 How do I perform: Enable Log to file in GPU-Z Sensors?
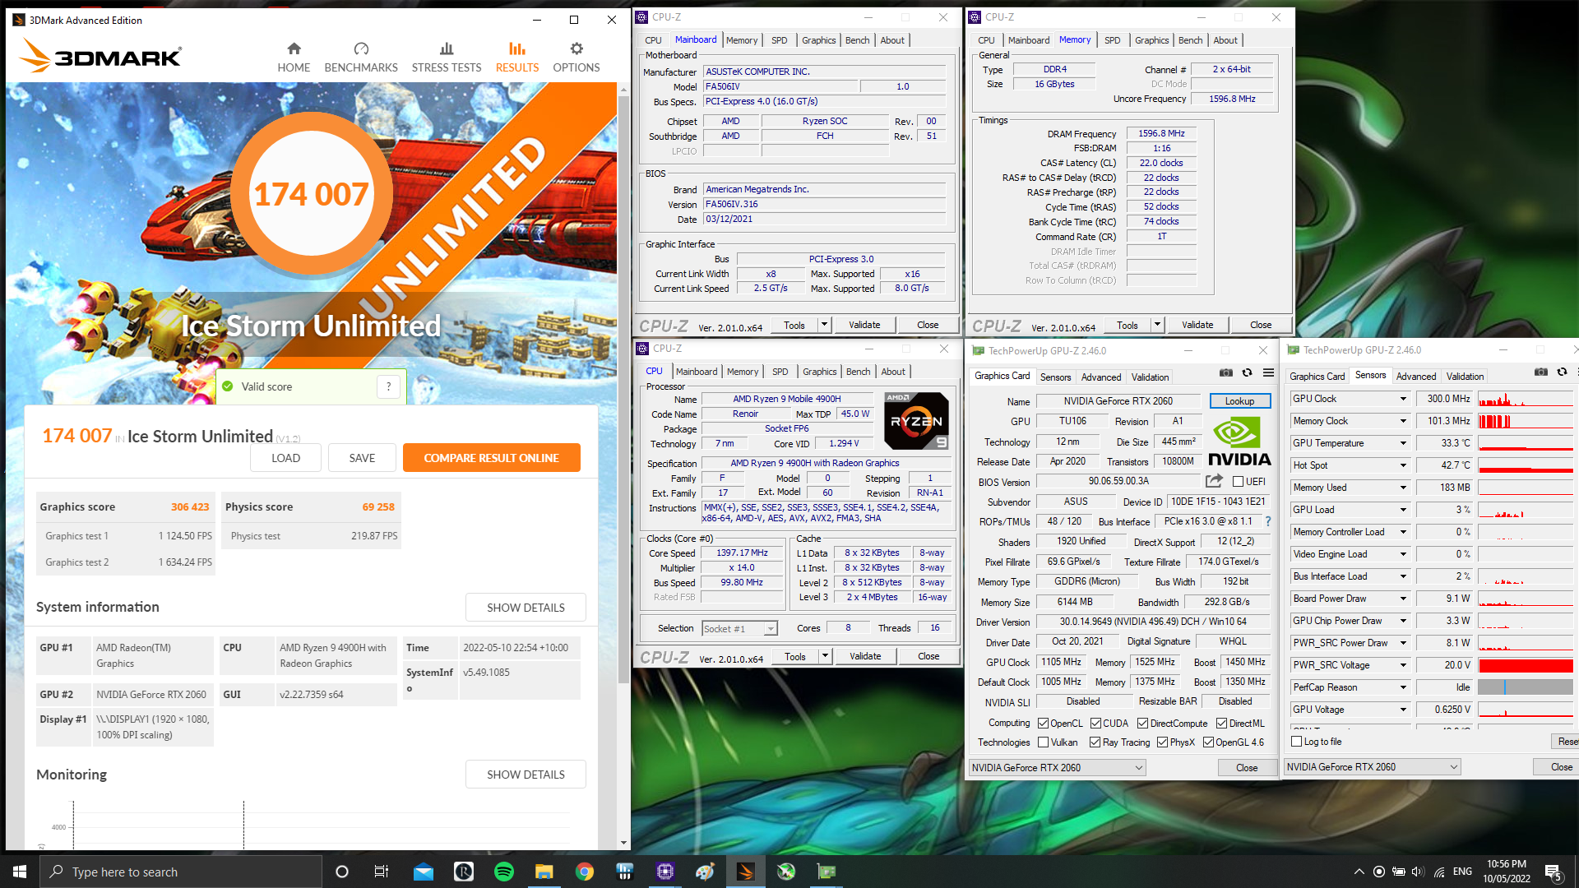pyautogui.click(x=1297, y=742)
